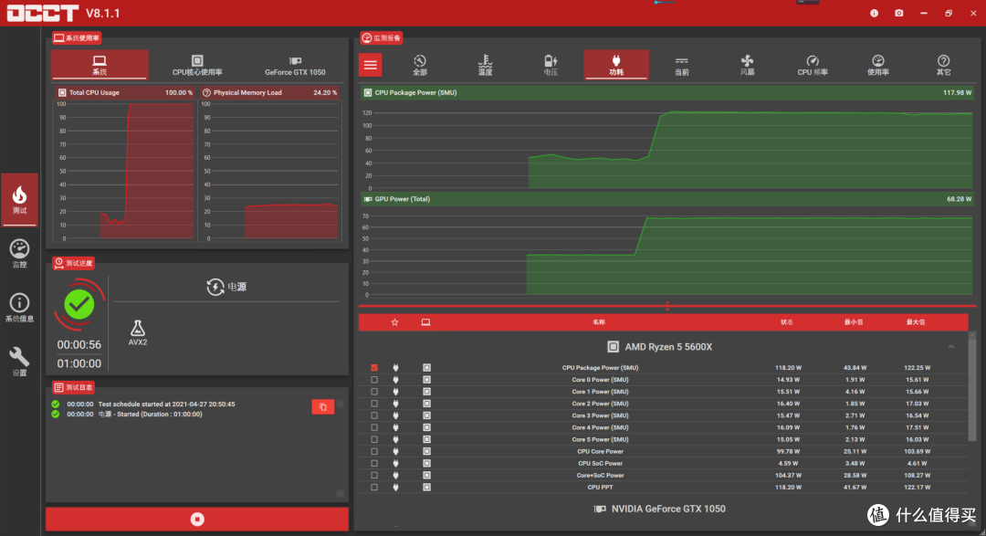Click the green checkmark test status icon
This screenshot has height=536, width=986.
[x=79, y=304]
